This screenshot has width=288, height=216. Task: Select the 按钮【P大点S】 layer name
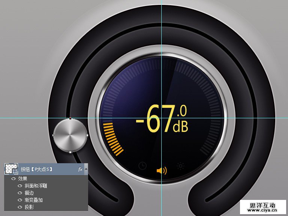(x=37, y=169)
